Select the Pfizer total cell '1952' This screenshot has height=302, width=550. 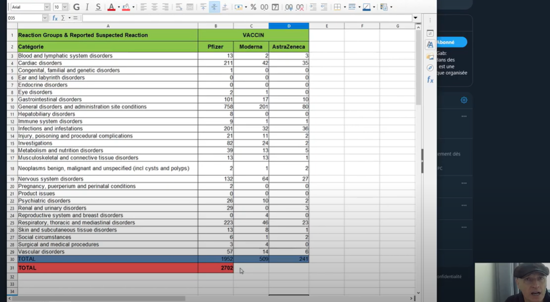pyautogui.click(x=216, y=259)
